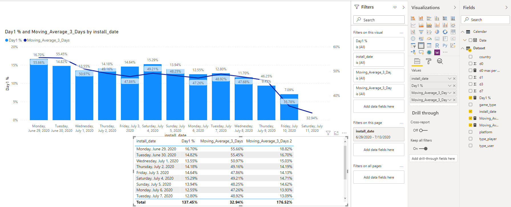Check the country field checkbox

[x=471, y=57]
